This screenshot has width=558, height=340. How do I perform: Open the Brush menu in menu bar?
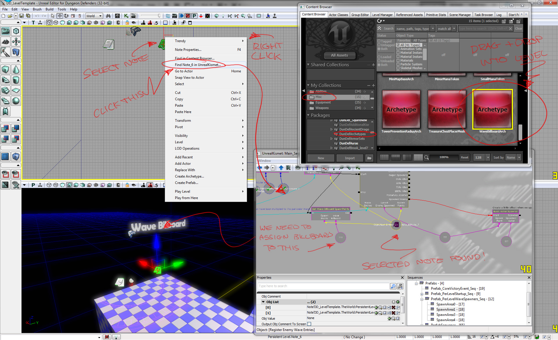(x=37, y=9)
